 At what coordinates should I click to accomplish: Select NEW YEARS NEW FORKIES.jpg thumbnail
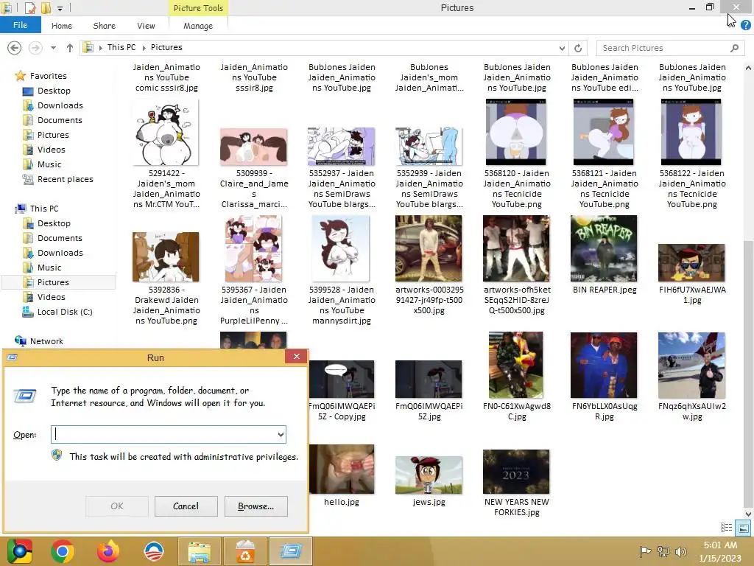(516, 472)
